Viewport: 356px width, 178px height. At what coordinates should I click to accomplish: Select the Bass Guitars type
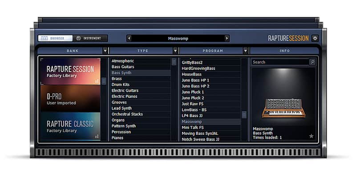point(141,67)
